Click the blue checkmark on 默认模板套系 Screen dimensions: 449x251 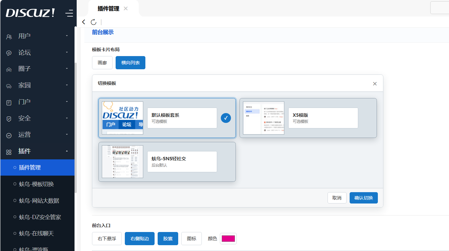coord(226,118)
